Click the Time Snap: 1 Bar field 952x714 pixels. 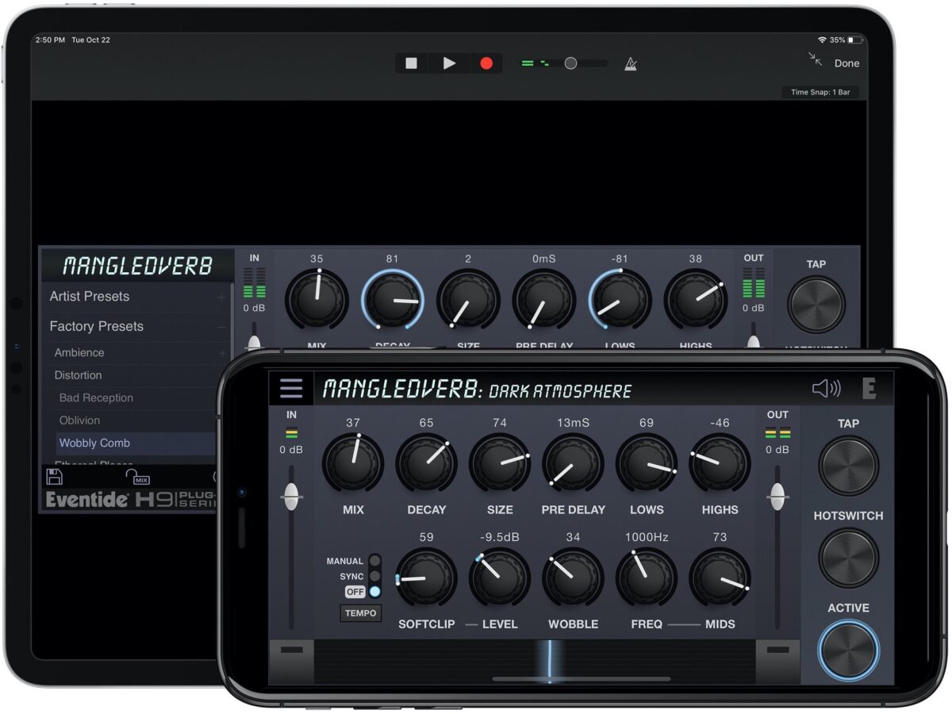tap(820, 92)
